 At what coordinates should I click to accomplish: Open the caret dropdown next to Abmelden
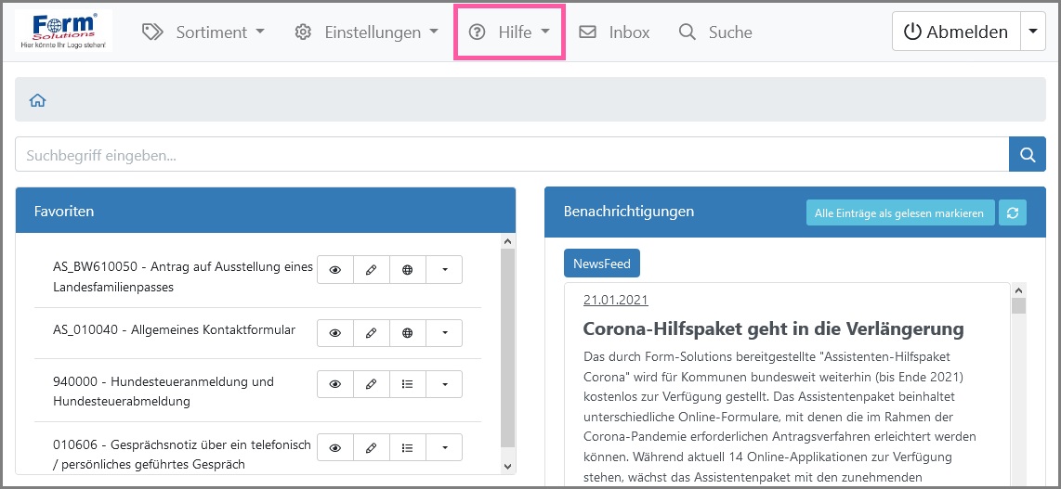pyautogui.click(x=1033, y=32)
